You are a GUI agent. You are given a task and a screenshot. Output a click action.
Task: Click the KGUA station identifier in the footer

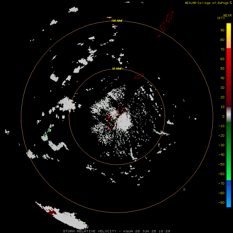[x=128, y=231]
